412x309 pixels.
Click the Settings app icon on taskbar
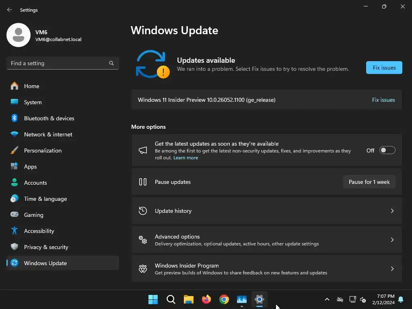click(x=260, y=299)
